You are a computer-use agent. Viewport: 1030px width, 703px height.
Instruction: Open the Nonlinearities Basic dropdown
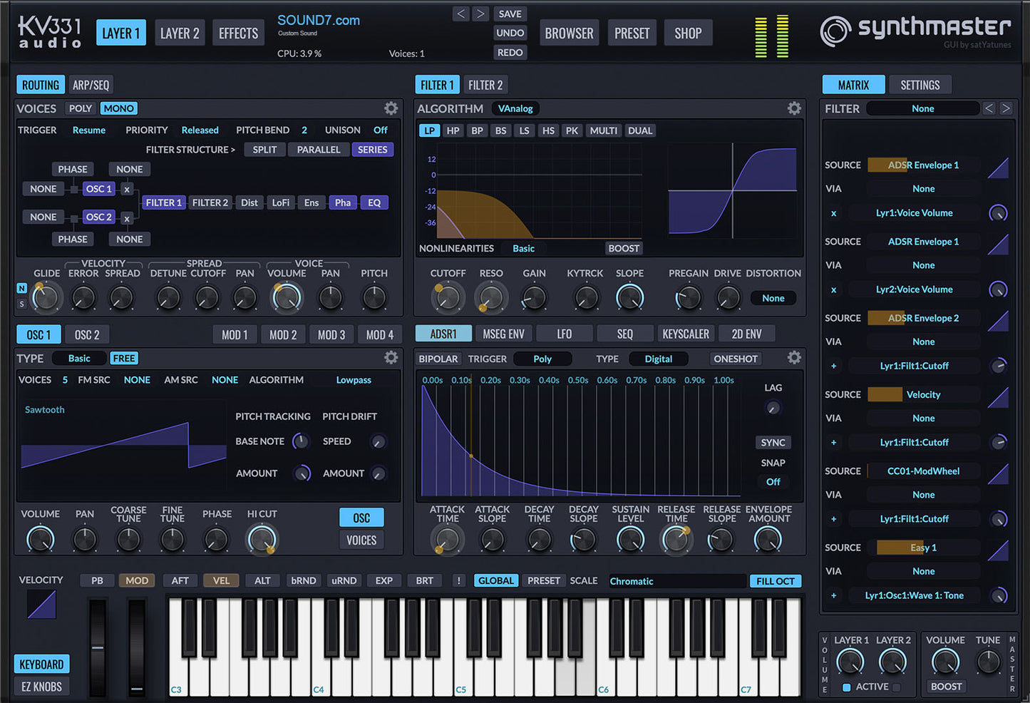pos(523,248)
